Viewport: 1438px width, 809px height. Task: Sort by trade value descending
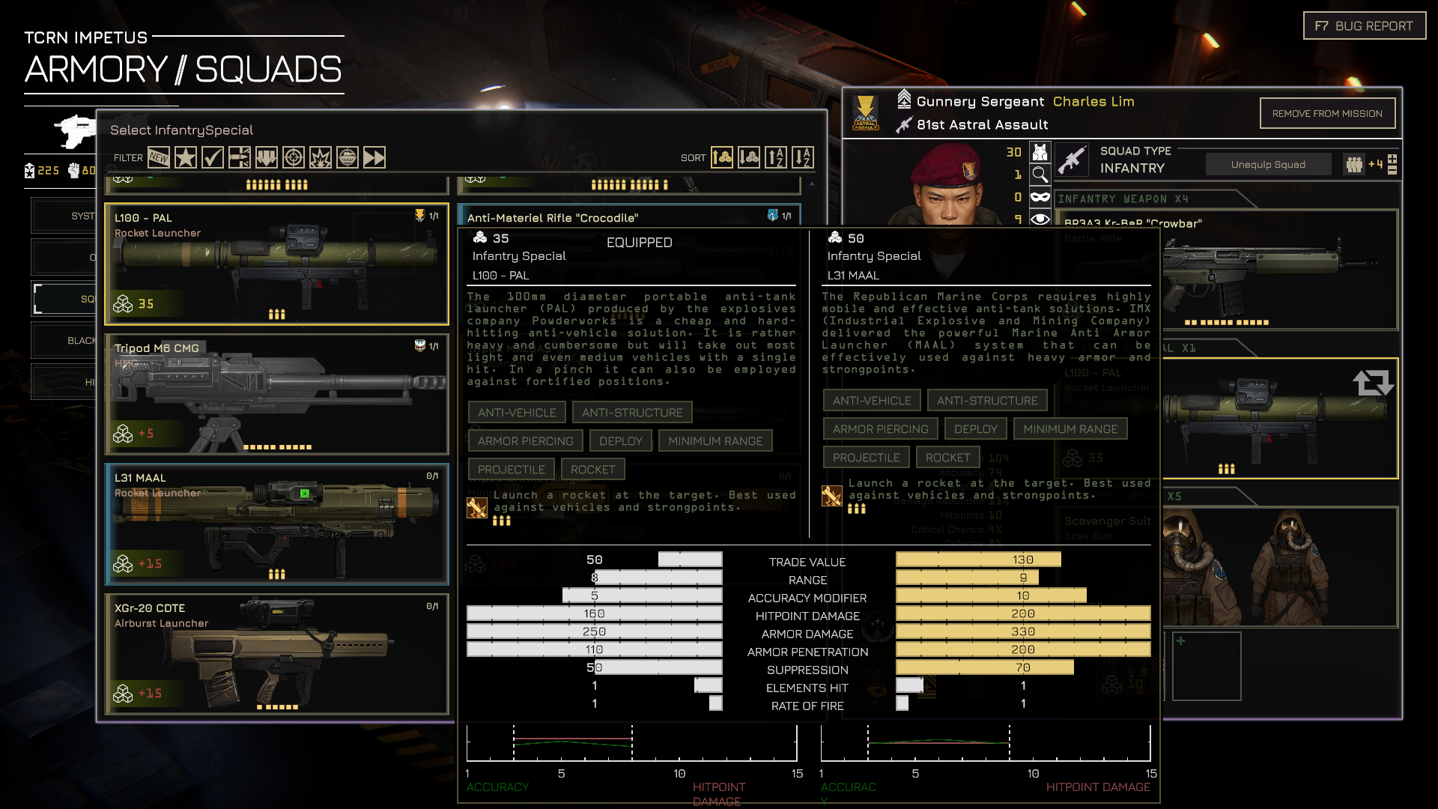click(x=749, y=157)
